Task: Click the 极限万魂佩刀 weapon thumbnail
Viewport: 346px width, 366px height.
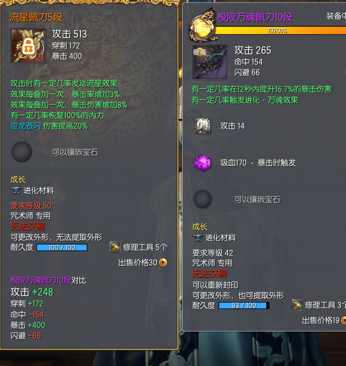Action: point(210,62)
